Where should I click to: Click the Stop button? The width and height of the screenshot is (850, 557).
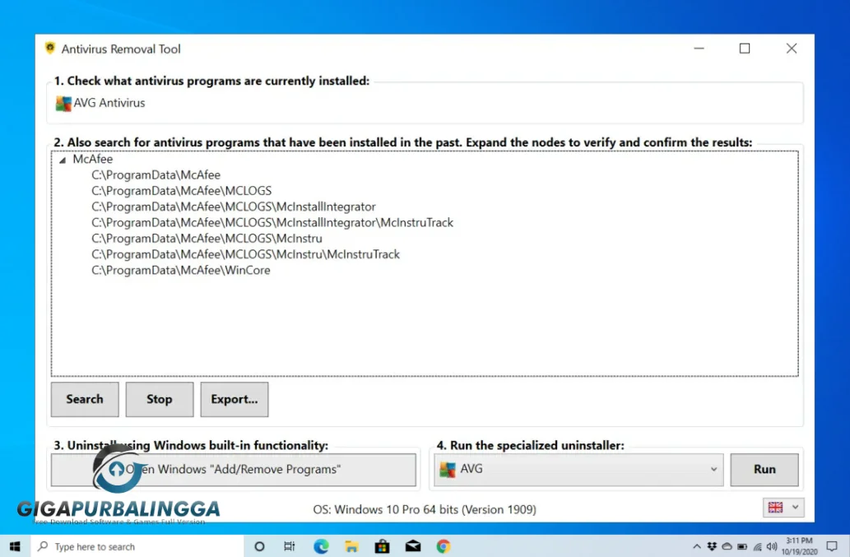[x=160, y=399]
